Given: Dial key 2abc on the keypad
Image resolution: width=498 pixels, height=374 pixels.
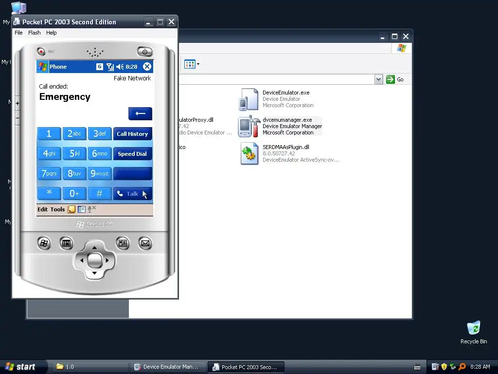Looking at the screenshot, I should tap(74, 133).
